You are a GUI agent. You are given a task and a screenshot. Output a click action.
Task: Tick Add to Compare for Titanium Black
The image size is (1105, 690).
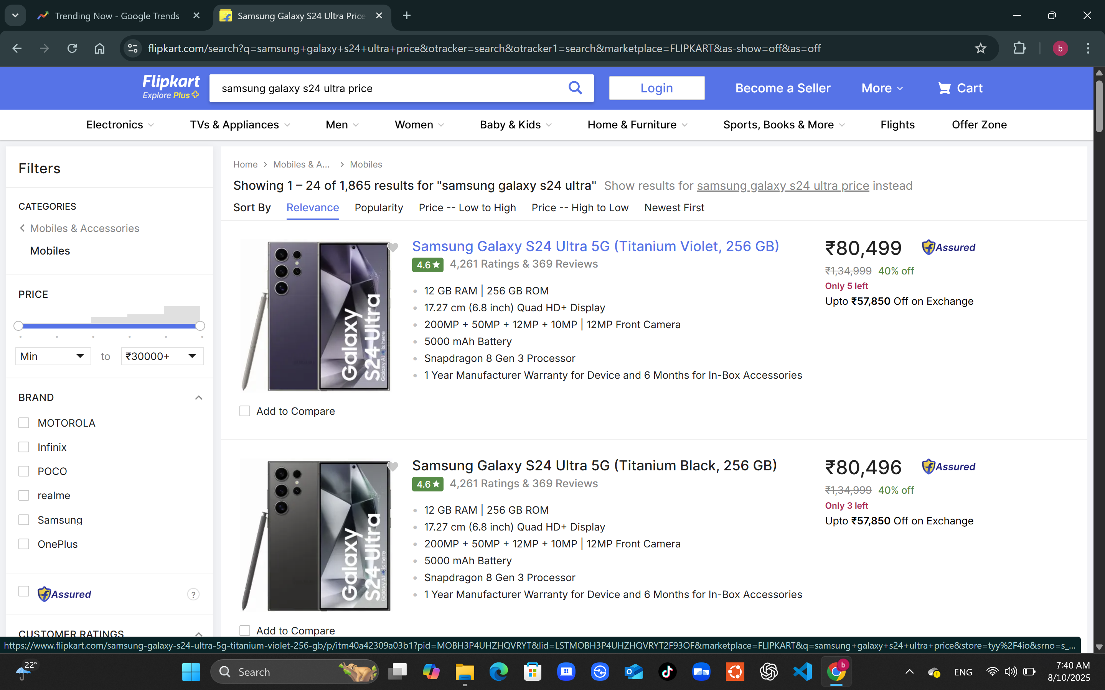[x=245, y=631]
